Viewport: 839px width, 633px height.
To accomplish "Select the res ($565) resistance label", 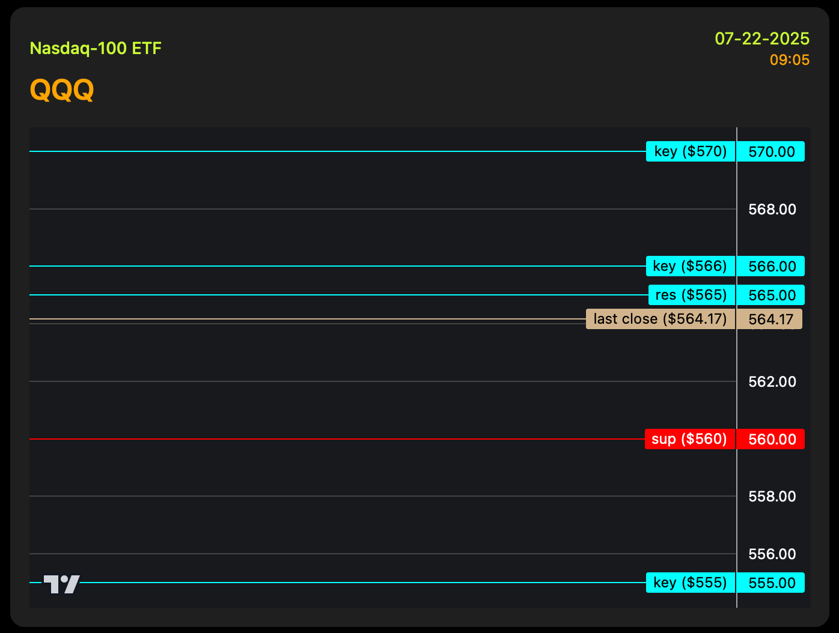I will (x=691, y=295).
